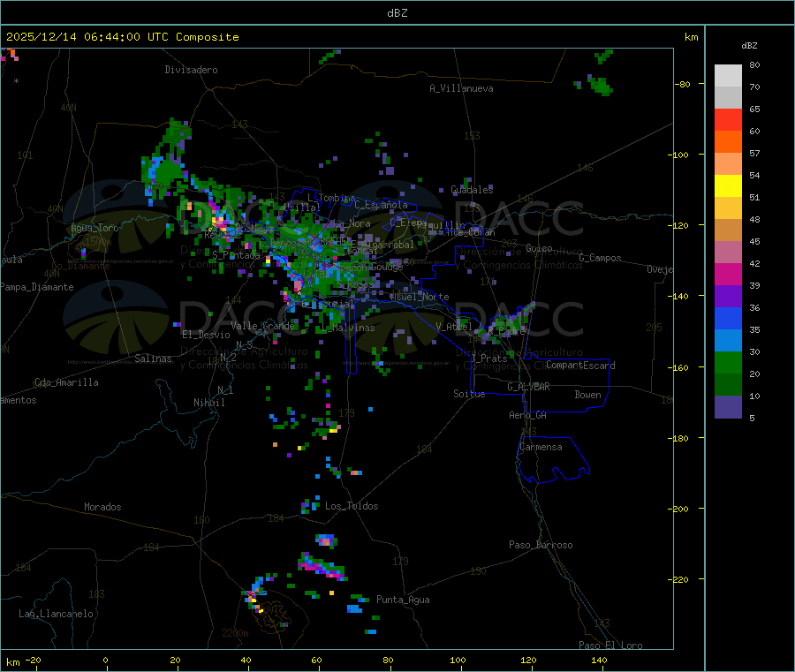
Task: Click the Aero_GA location label
Action: coord(527,415)
